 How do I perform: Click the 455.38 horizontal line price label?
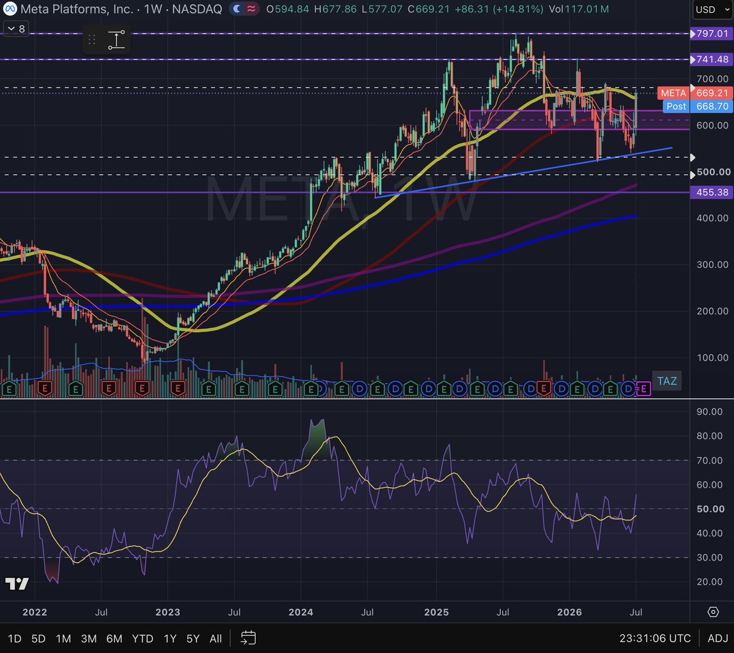(x=711, y=192)
